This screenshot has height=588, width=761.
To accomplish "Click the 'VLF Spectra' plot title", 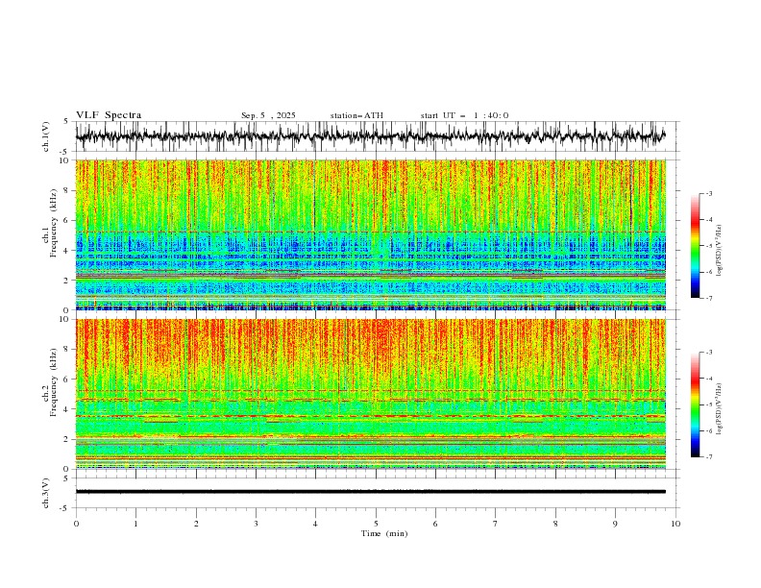I will [109, 115].
